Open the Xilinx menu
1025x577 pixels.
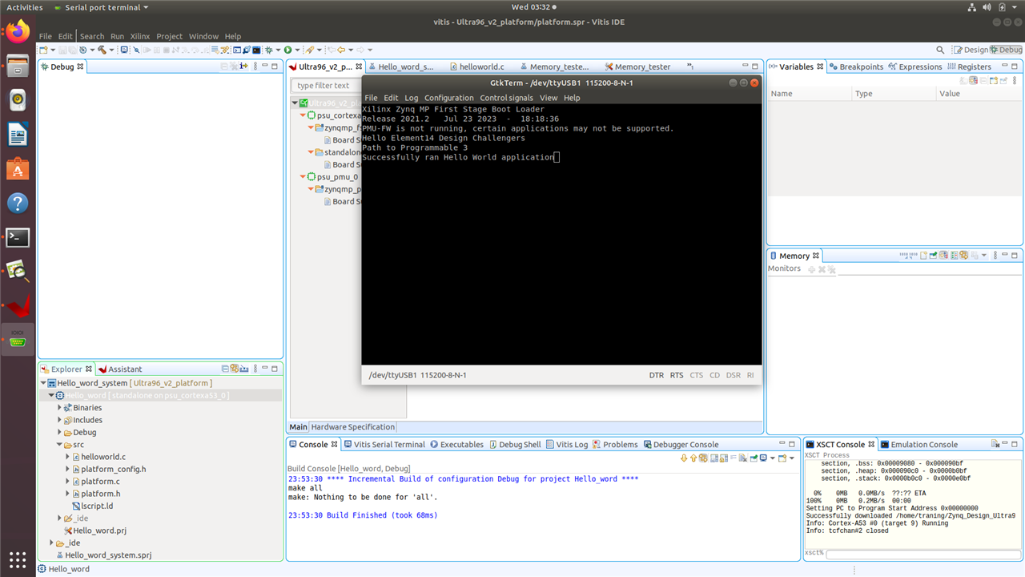140,36
